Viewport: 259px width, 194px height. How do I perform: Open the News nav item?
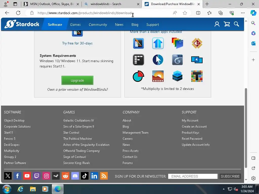119,25
